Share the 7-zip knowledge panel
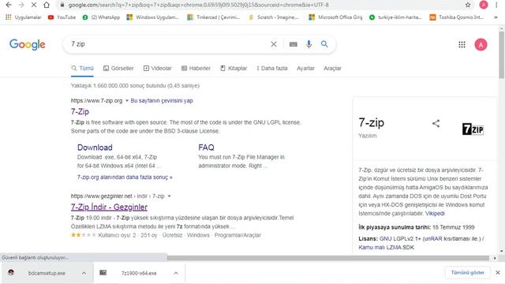 436,123
